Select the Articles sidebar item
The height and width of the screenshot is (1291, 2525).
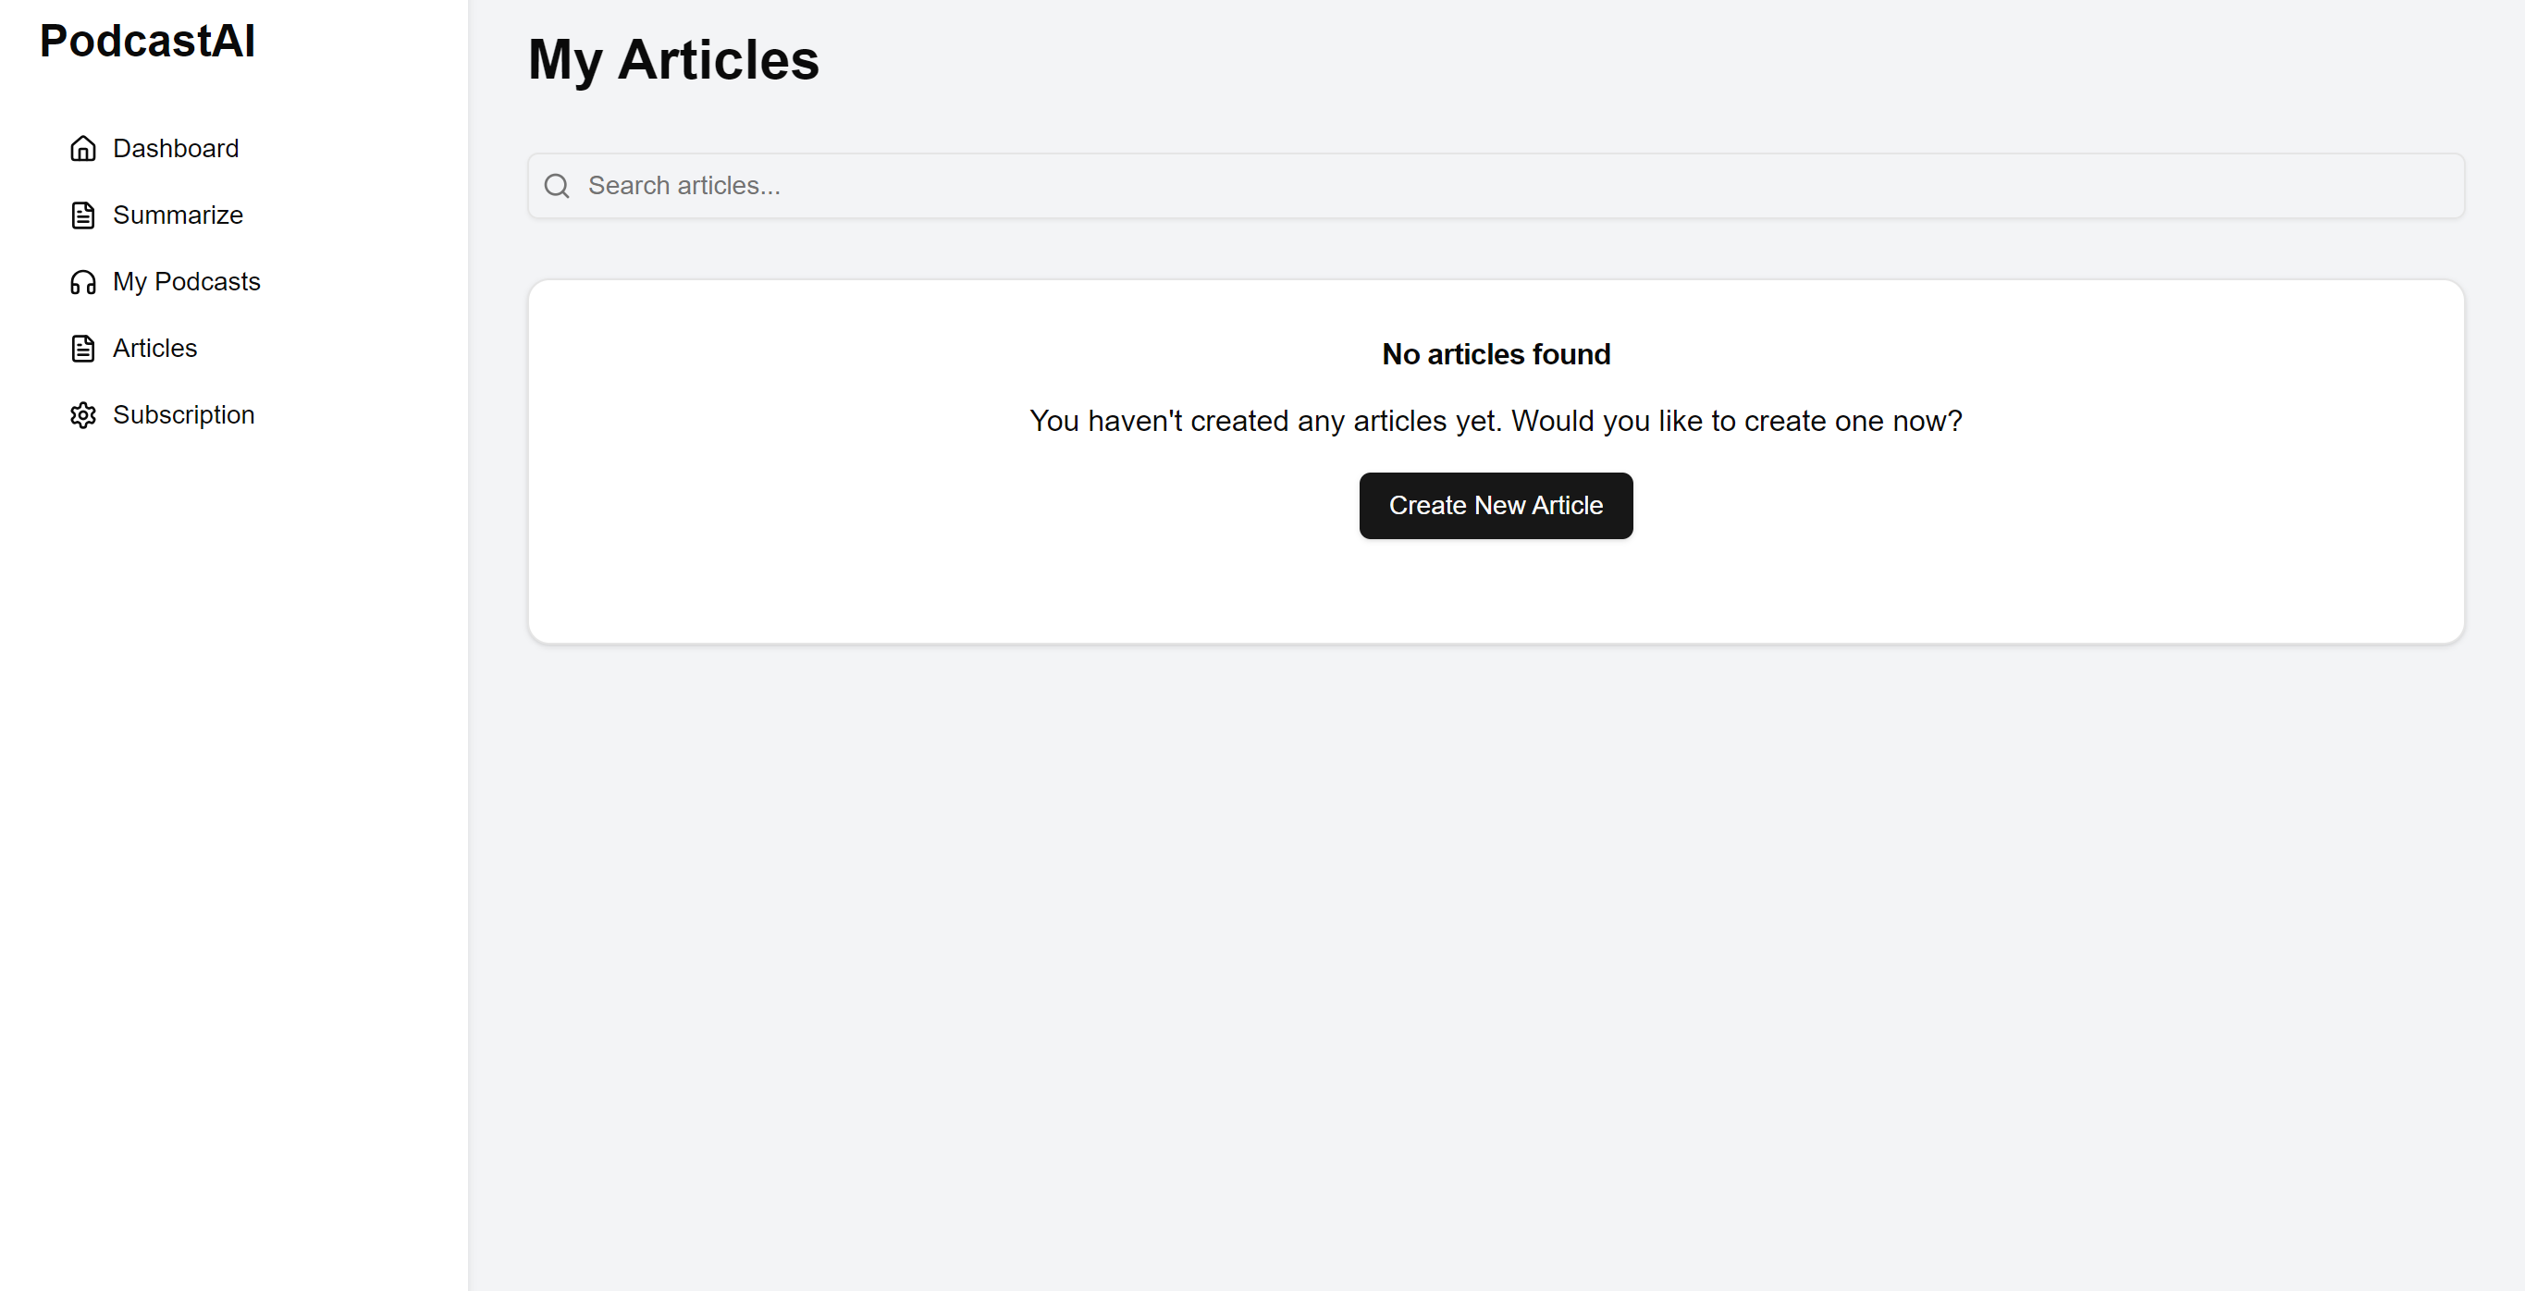[133, 348]
